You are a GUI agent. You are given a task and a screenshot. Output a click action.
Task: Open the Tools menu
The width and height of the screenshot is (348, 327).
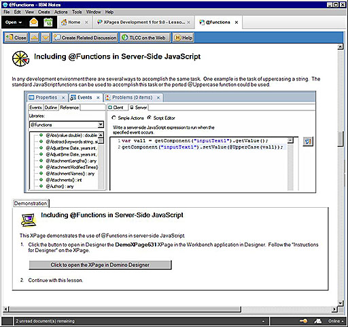pos(77,12)
